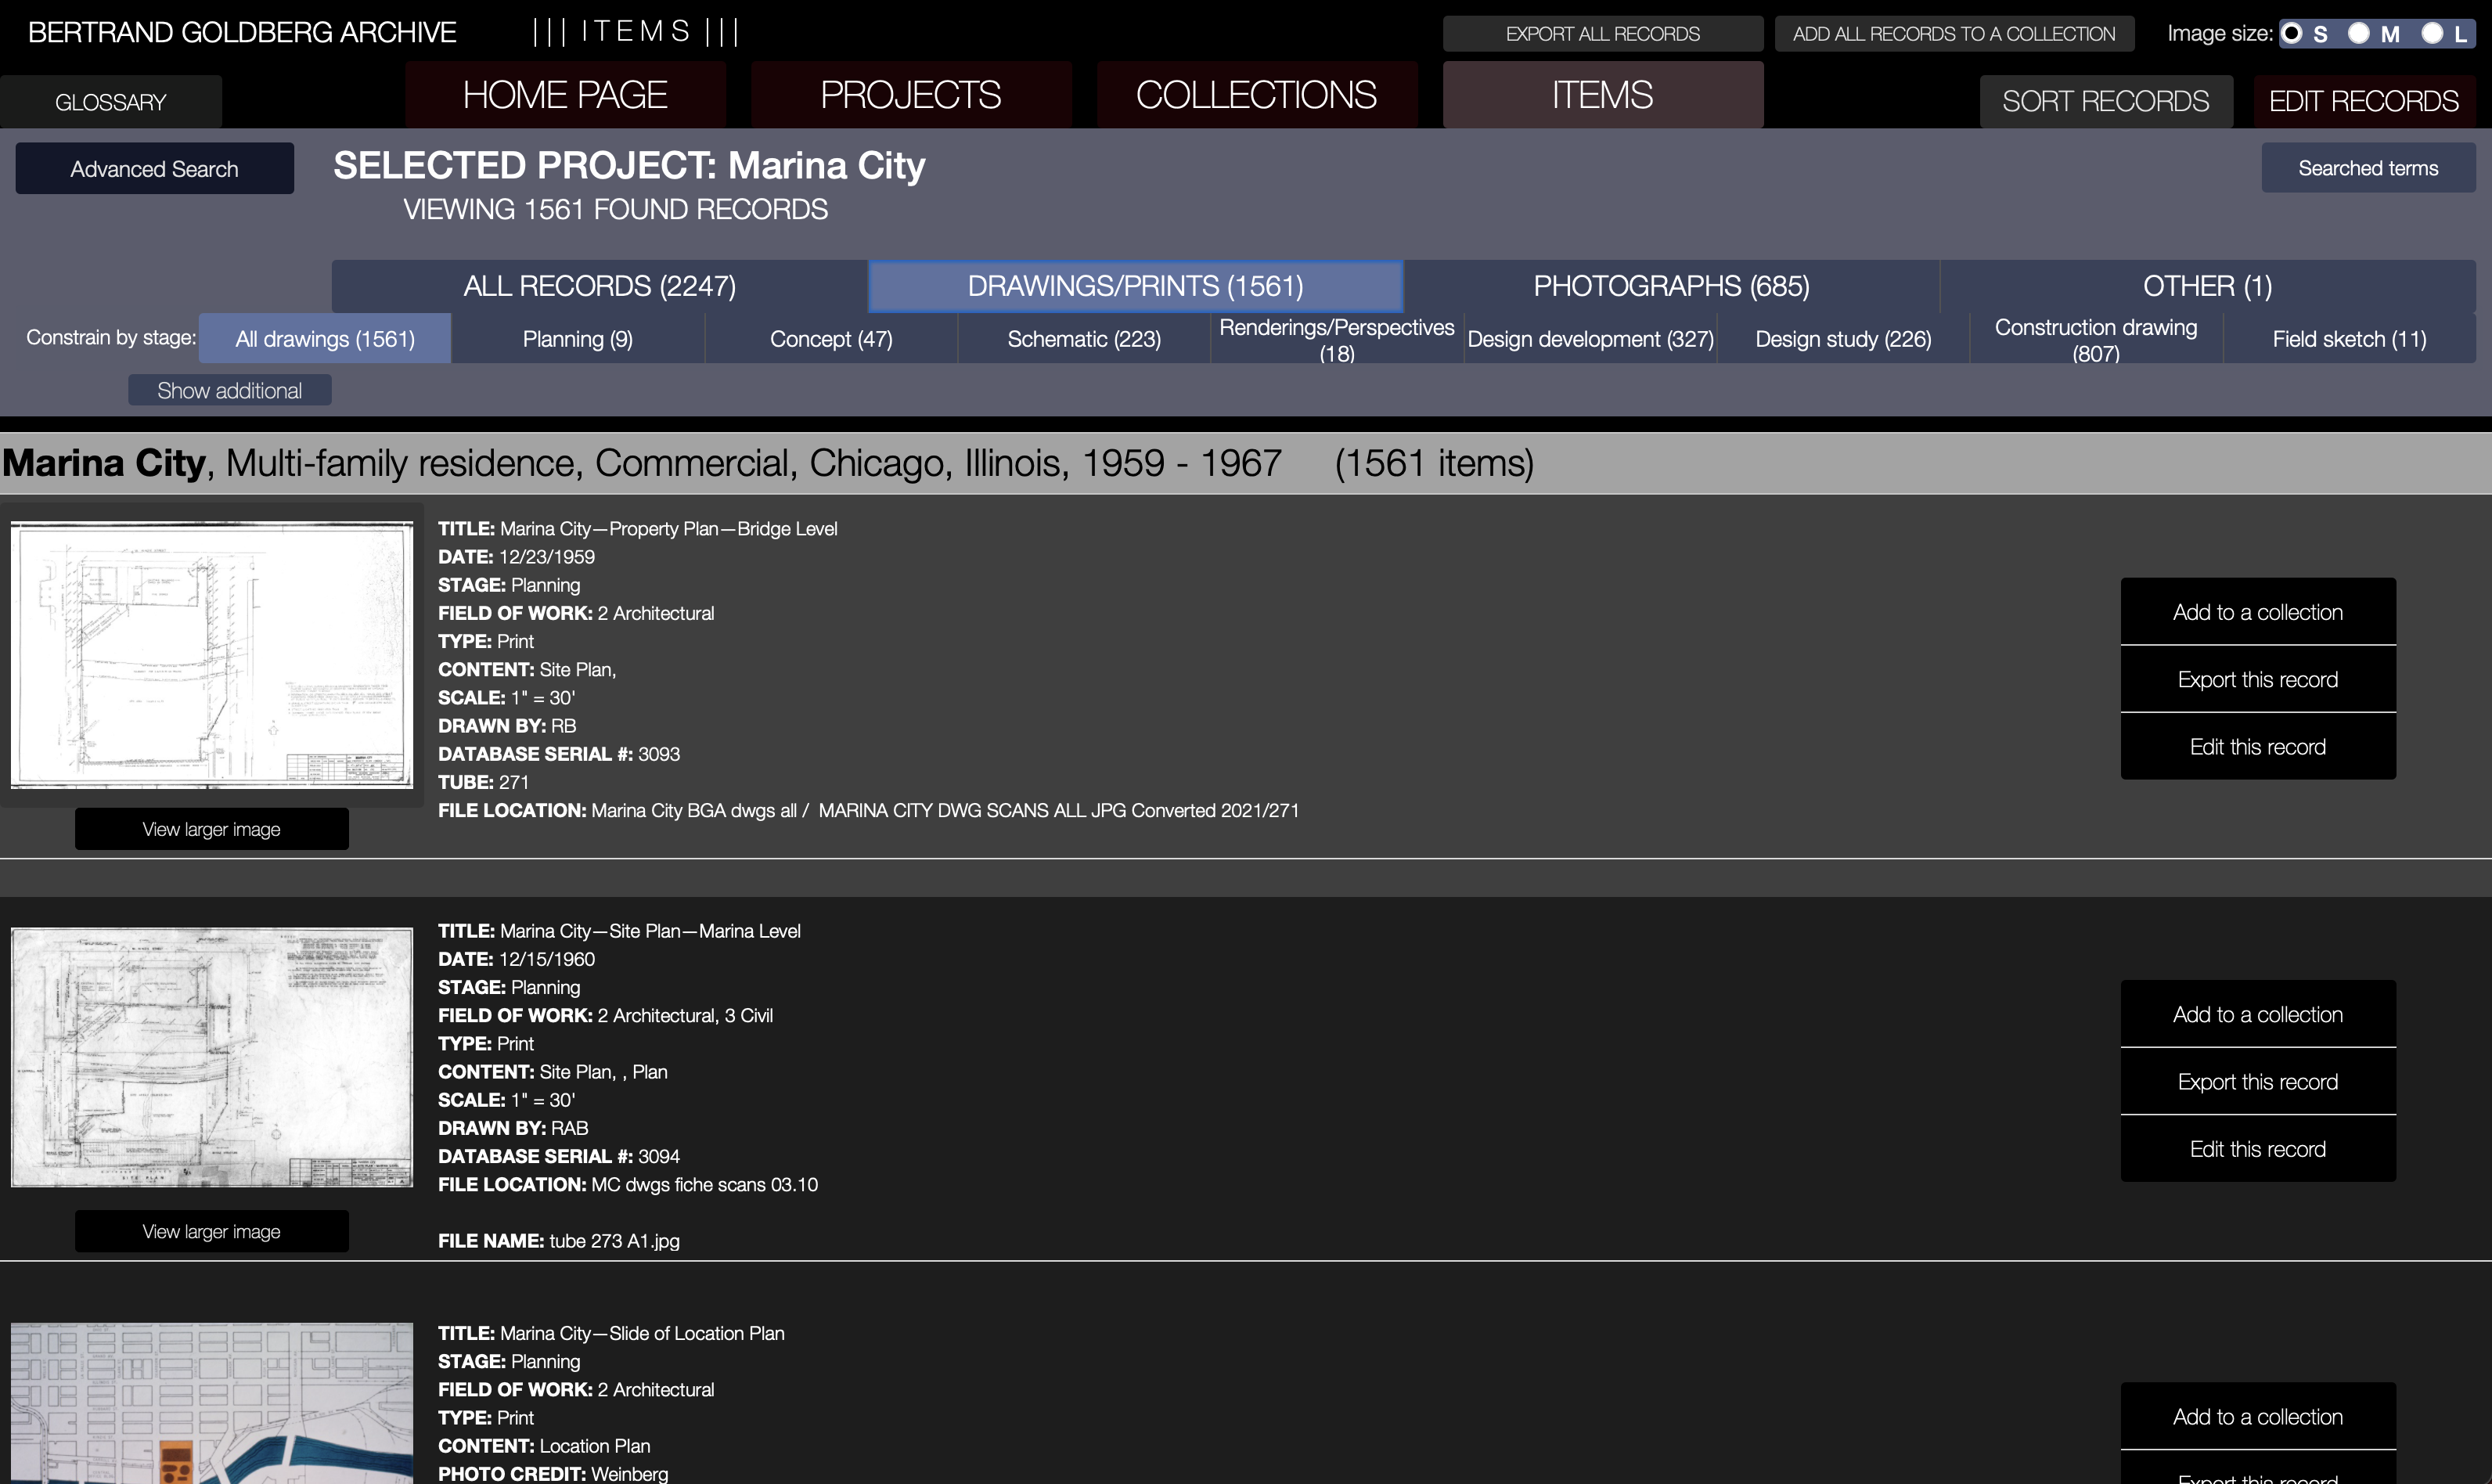View larger image of Site Plan—Marina Level

pyautogui.click(x=212, y=1231)
